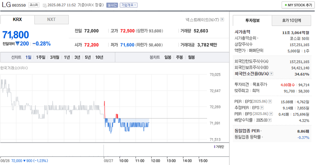Click the dividend yield 4.32%

304,121
